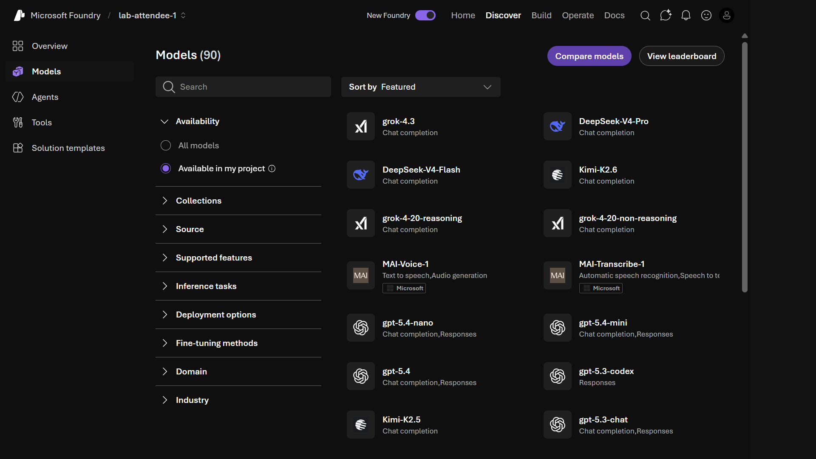The image size is (816, 459).
Task: Click the Microsoft Foundry logo icon
Action: [19, 15]
